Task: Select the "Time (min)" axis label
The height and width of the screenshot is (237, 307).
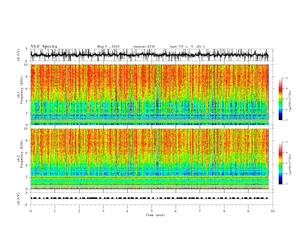Action: click(x=155, y=215)
